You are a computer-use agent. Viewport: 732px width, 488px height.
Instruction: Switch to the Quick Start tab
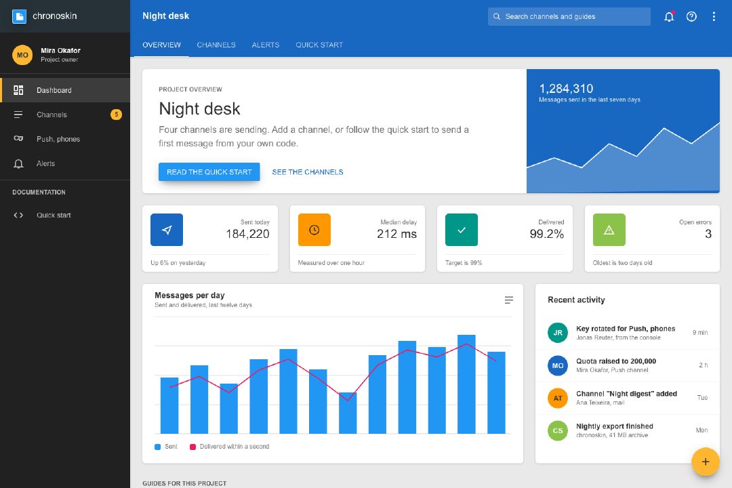point(319,45)
